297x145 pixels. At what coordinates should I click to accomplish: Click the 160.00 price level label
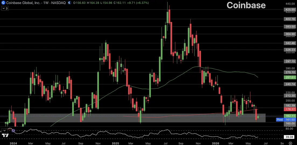pos(289,123)
